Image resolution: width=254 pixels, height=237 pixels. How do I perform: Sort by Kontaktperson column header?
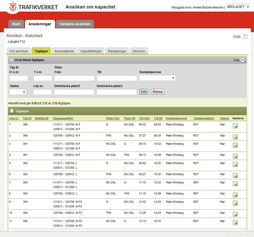176,118
